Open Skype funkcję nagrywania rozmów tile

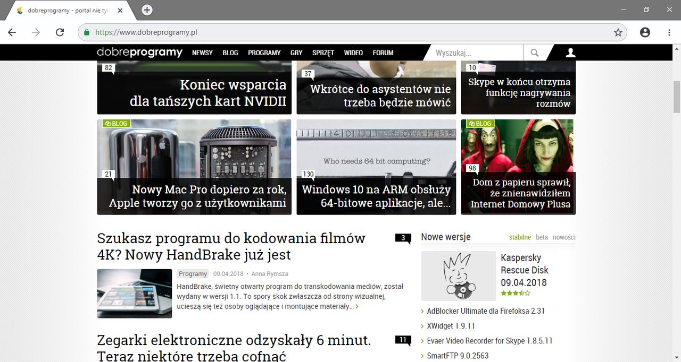click(518, 88)
